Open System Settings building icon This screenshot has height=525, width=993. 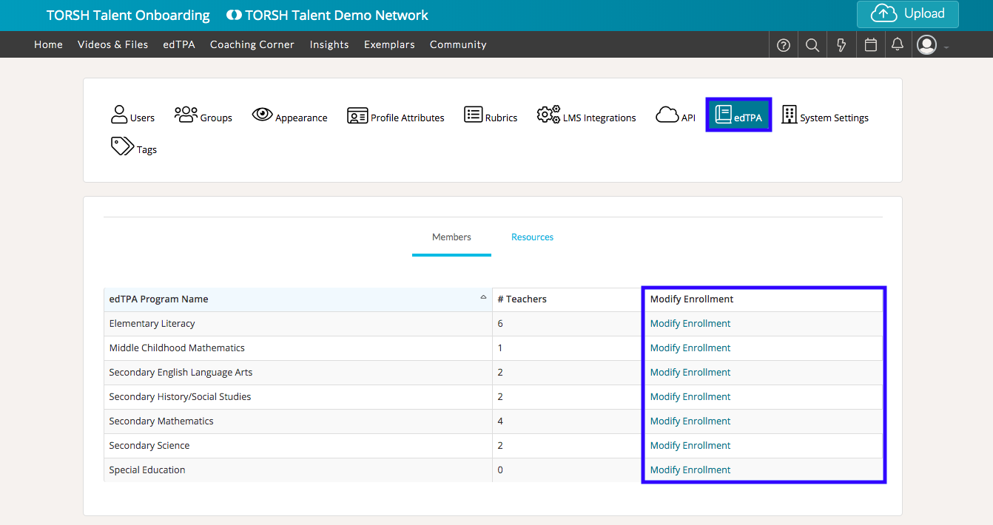pos(789,115)
